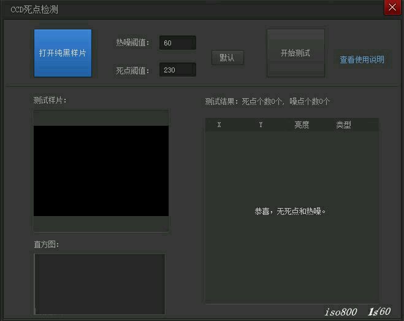Click the 默认 button
This screenshot has height=321, width=404.
click(x=227, y=58)
